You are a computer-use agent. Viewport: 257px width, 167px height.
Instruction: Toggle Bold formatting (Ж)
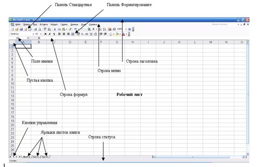click(x=45, y=34)
